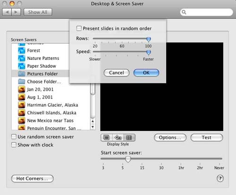Select the Forest screen saver icon
The image size is (236, 195).
22,50
